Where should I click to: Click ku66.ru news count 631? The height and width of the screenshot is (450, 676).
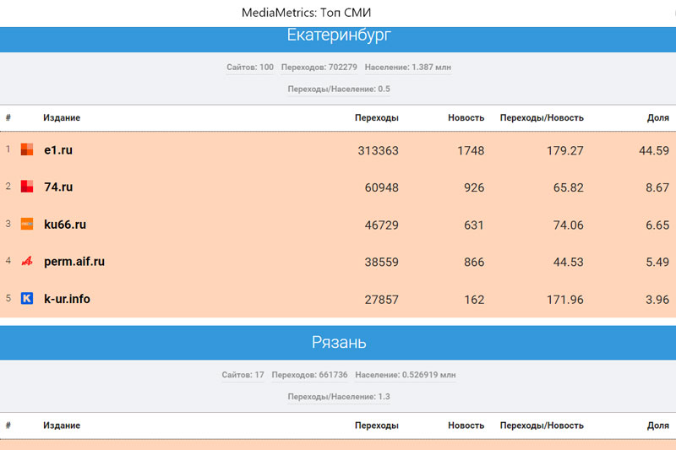[474, 225]
